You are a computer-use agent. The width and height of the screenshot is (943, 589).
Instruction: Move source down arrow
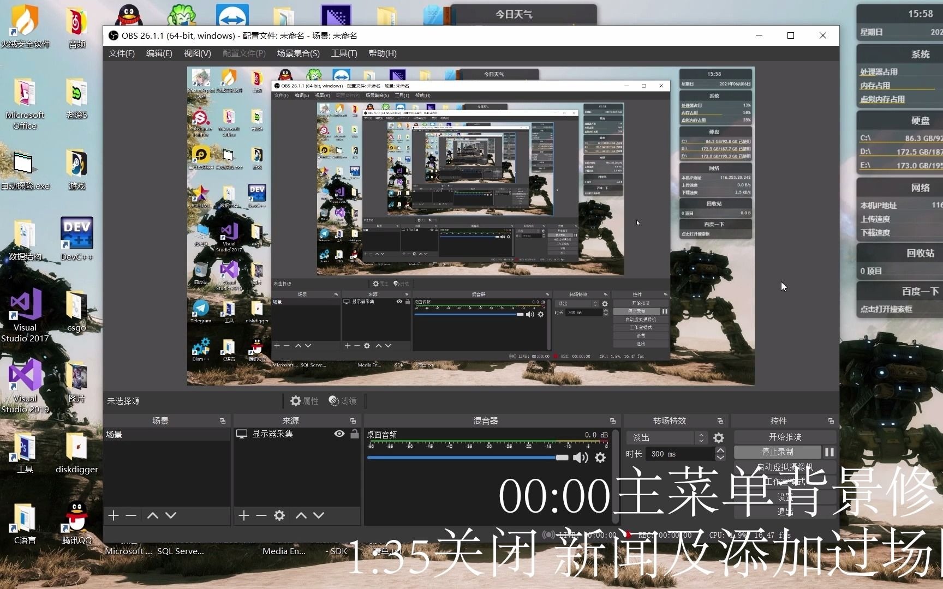[x=319, y=515]
